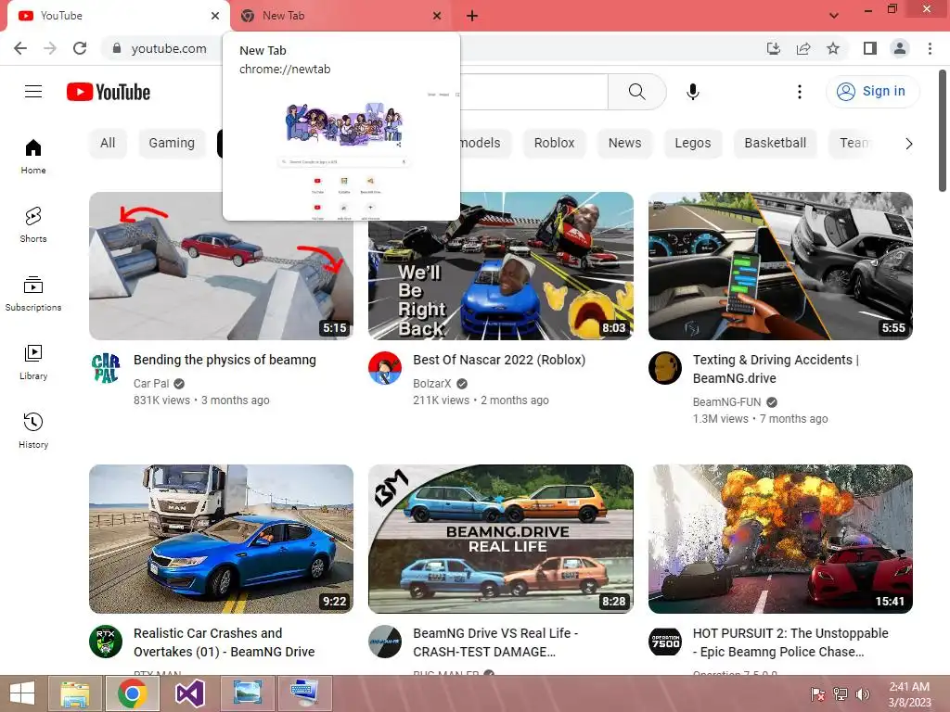Open History in the sidebar
Screen dimensions: 950x712
[x=33, y=430]
